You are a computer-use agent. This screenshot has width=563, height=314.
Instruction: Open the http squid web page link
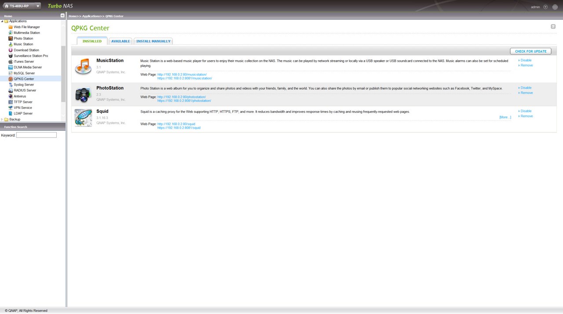pyautogui.click(x=176, y=124)
